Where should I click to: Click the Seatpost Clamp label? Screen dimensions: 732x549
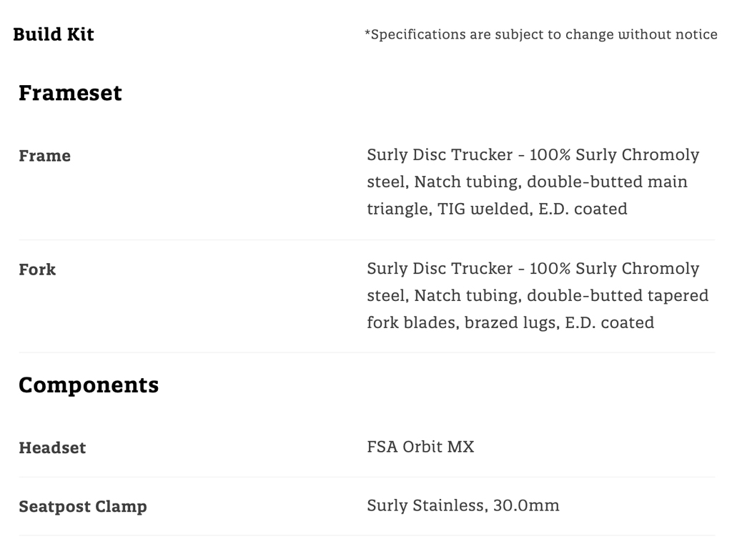(83, 507)
